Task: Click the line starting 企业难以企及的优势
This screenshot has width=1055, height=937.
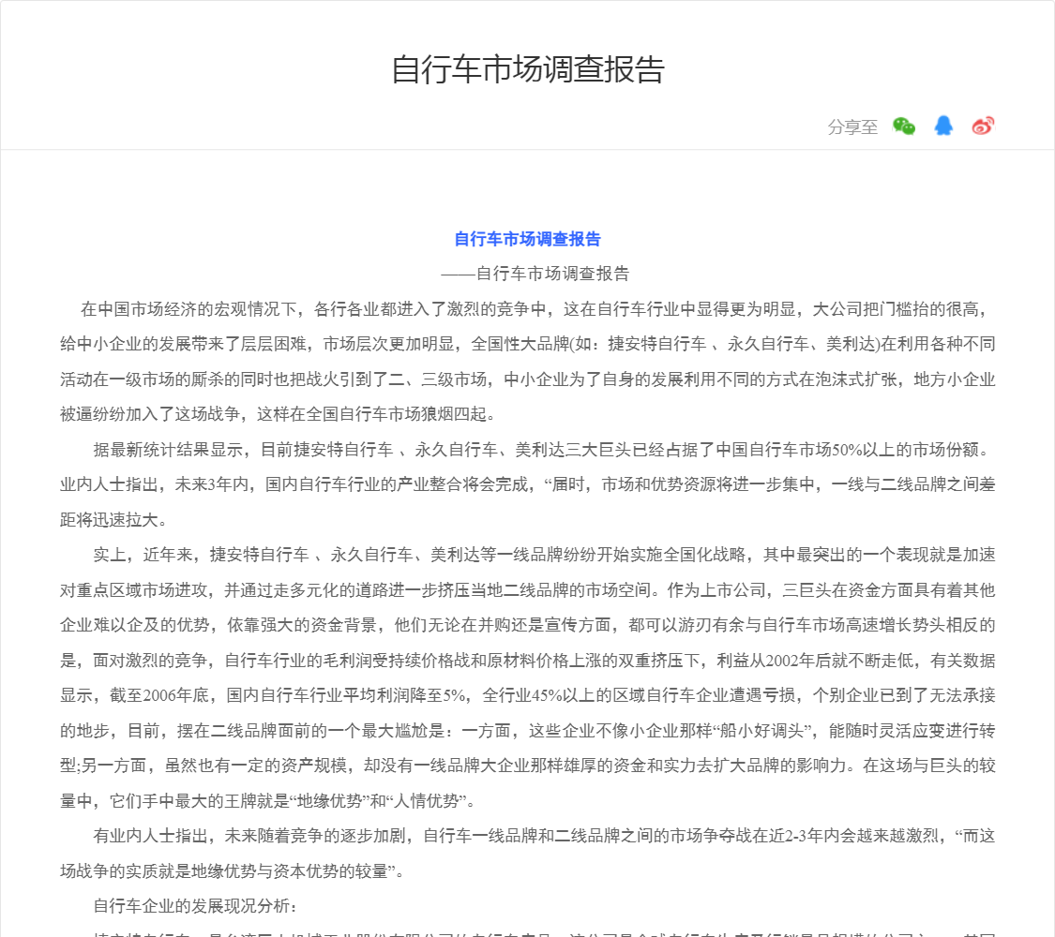Action: coord(527,625)
